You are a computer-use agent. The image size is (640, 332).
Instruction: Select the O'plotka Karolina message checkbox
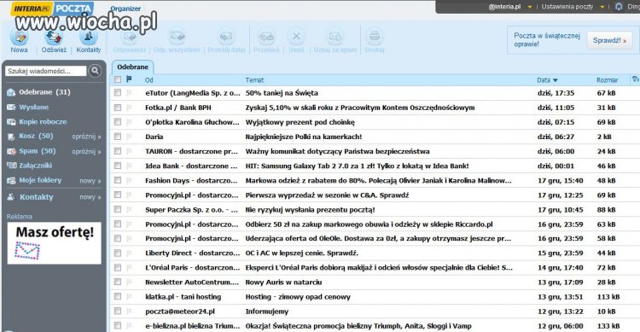118,122
